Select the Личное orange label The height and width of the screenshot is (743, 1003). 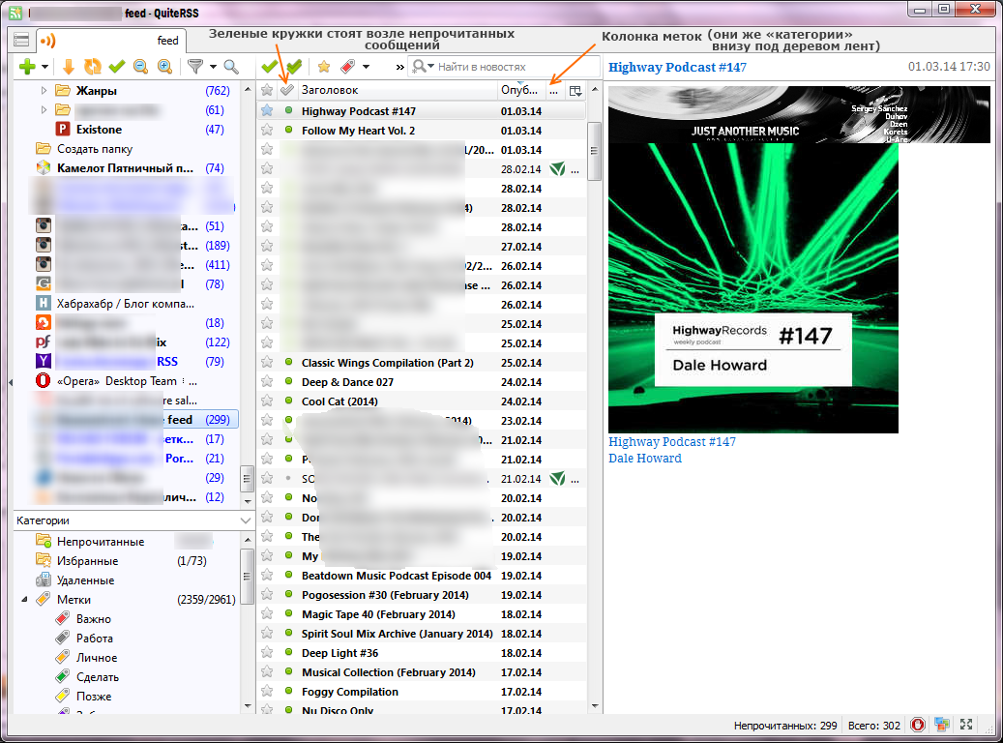pos(97,657)
